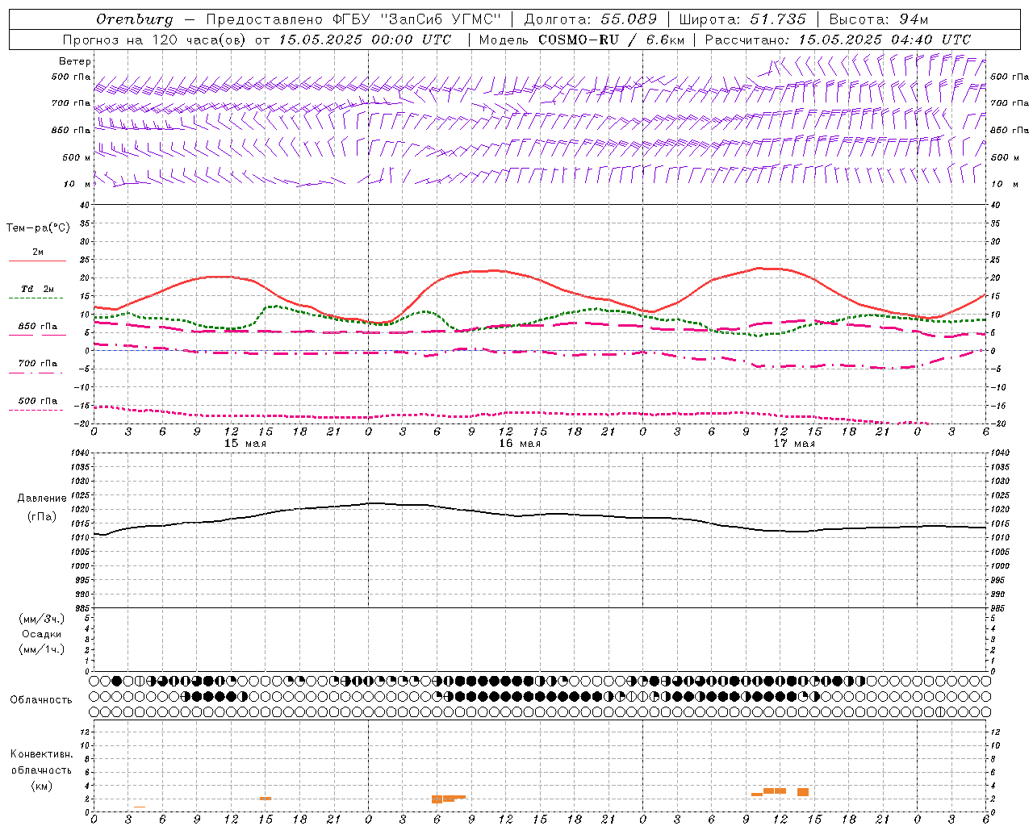Click the 'Td 2м' dew point legend label
1033x826 pixels.
37,289
